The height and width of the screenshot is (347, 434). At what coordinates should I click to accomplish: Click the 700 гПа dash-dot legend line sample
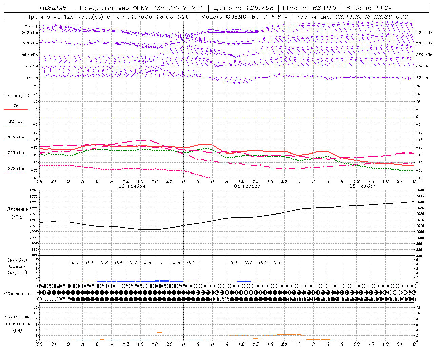coord(15,157)
